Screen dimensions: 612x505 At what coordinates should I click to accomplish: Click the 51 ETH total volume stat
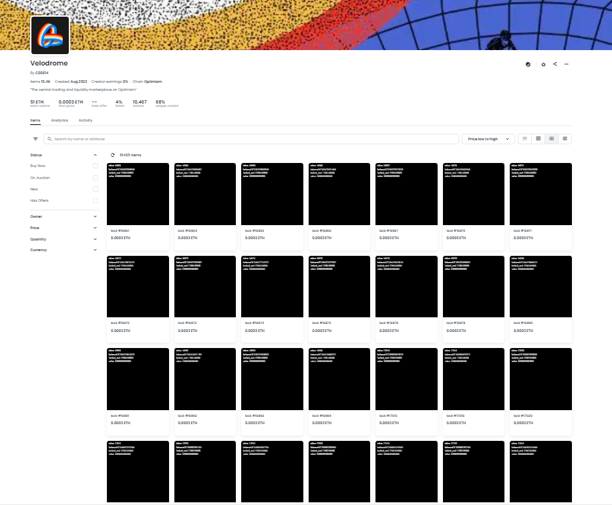[40, 104]
